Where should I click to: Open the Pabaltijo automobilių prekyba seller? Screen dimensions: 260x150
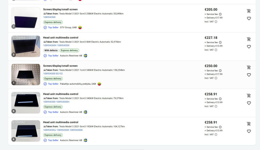coord(78,84)
